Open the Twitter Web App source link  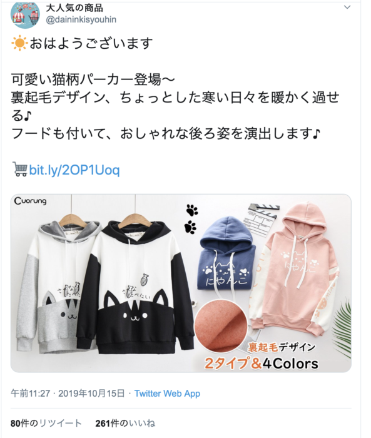coord(167,394)
